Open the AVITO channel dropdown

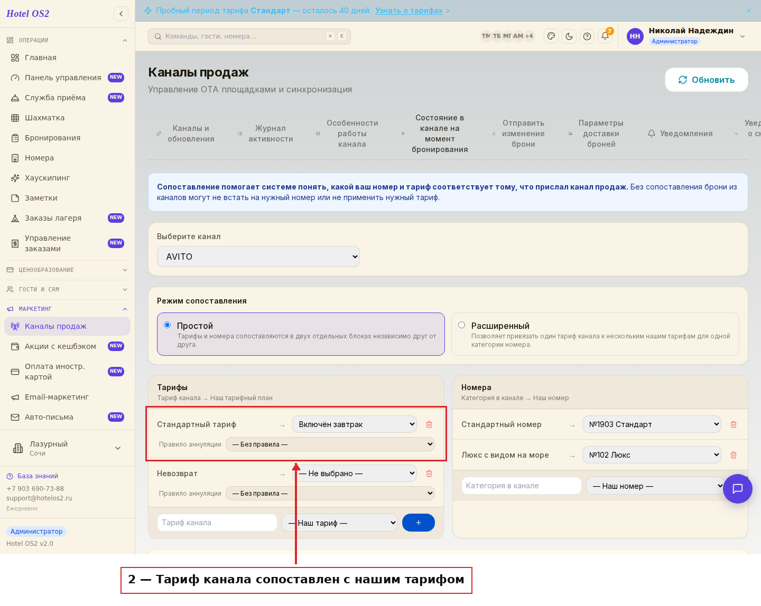(258, 257)
